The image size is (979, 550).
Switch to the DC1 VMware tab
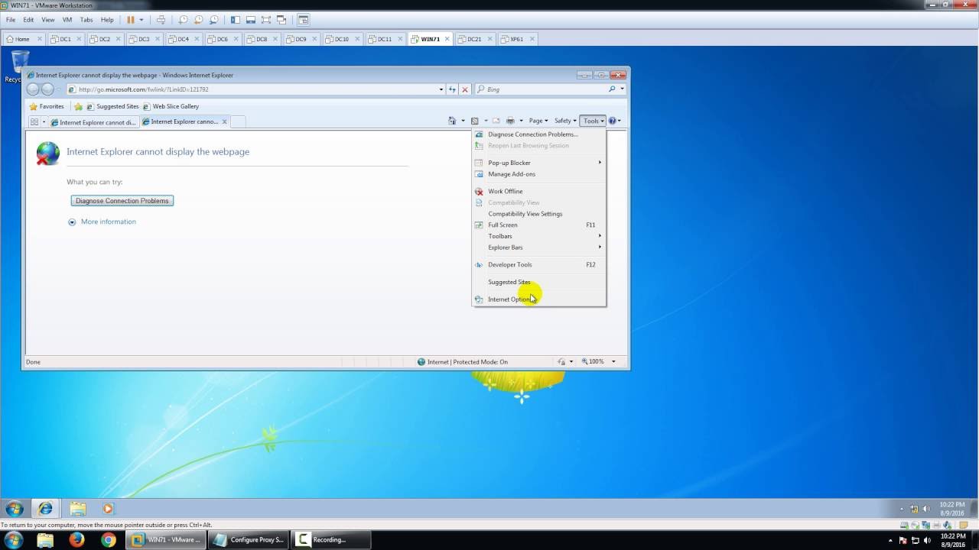65,39
